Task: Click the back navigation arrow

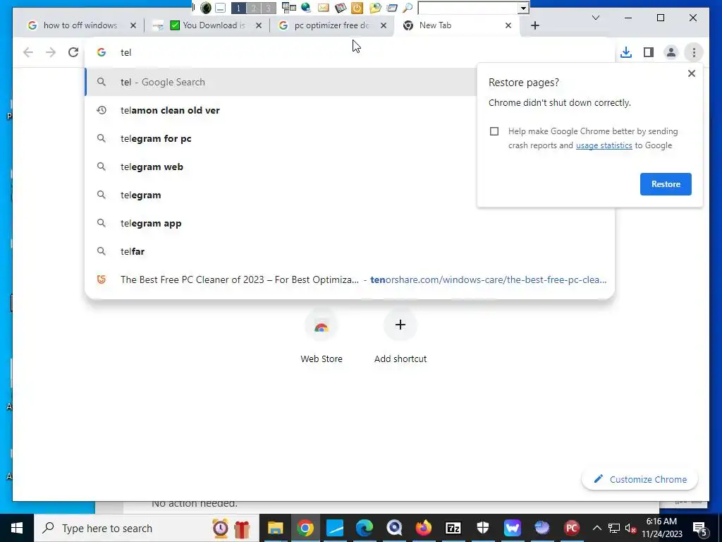Action: [28, 52]
